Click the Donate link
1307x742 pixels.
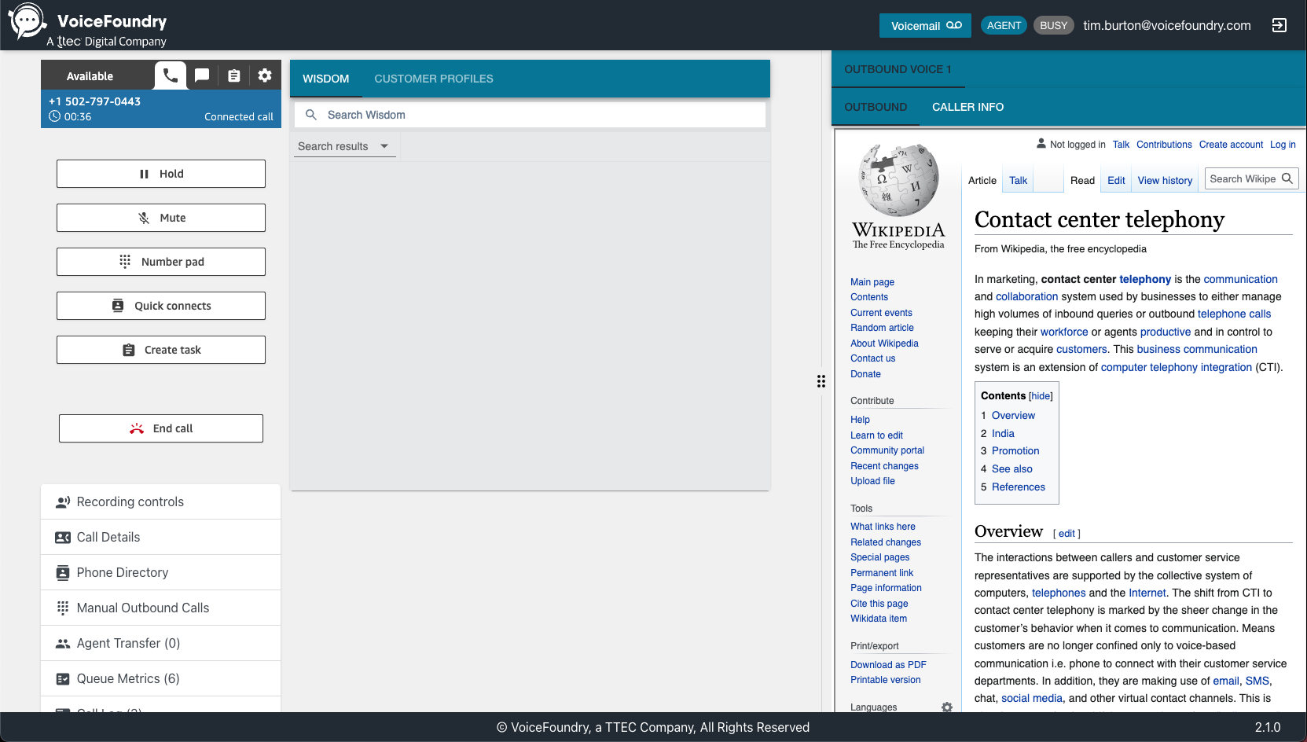[x=865, y=374]
